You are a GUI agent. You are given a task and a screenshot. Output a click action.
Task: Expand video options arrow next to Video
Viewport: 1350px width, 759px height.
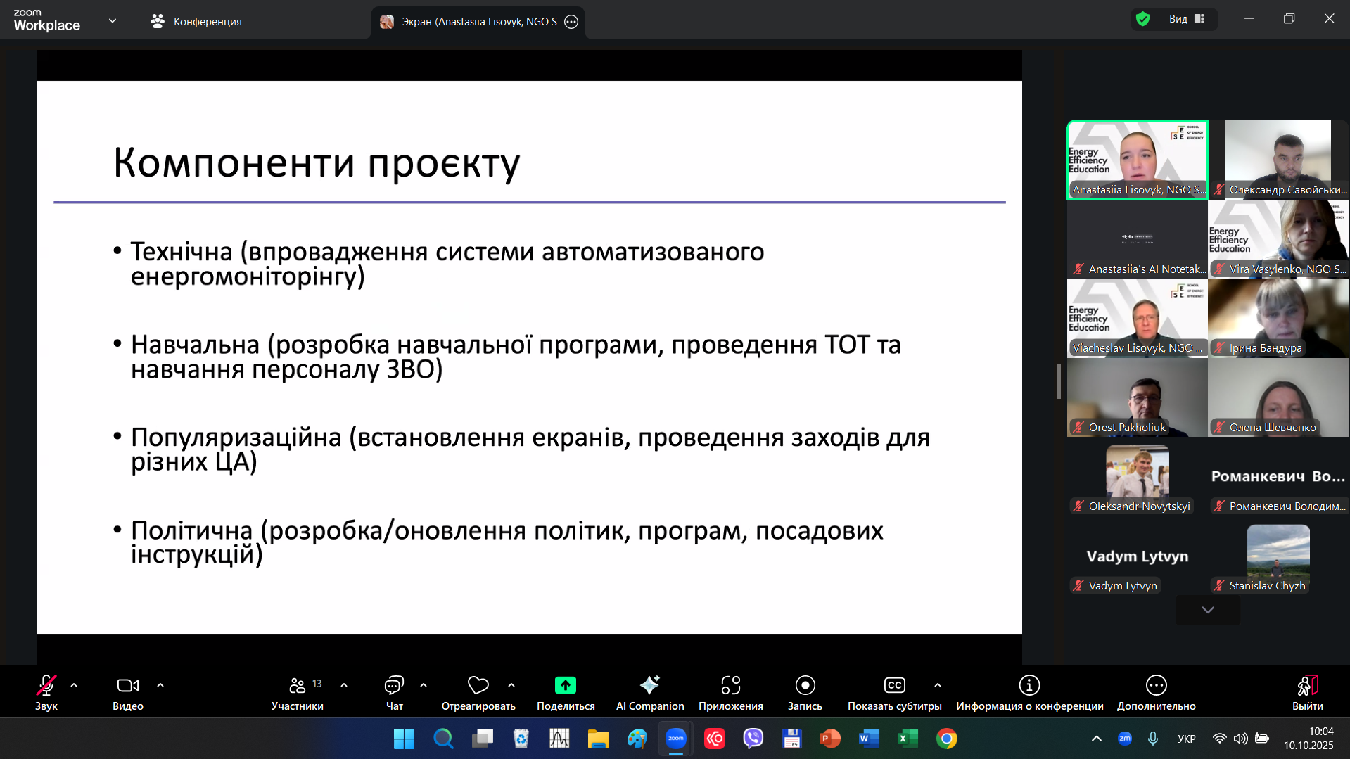(x=160, y=685)
